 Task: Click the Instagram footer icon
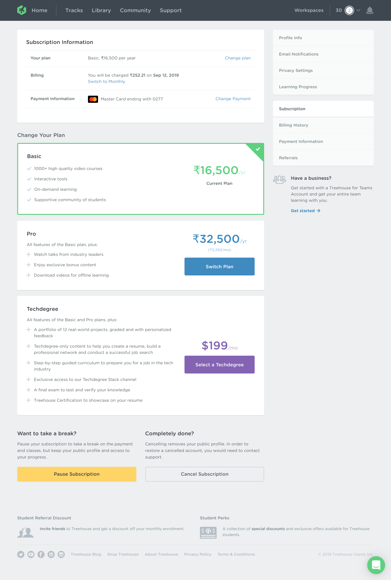pos(61,554)
